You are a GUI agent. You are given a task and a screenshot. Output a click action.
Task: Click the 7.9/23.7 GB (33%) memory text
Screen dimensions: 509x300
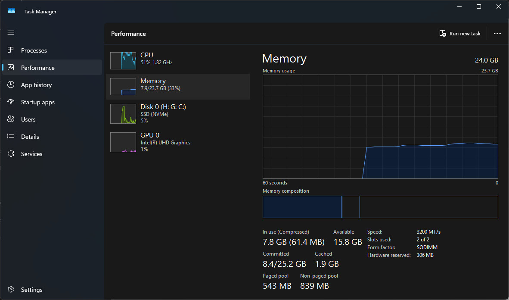point(160,88)
